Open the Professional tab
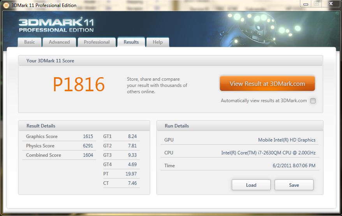This screenshot has height=216, width=342. pyautogui.click(x=97, y=42)
